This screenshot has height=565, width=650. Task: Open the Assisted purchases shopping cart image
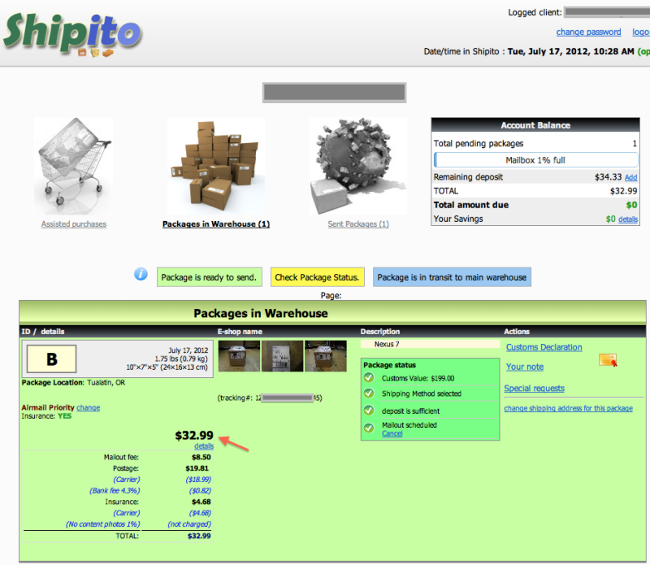73,166
